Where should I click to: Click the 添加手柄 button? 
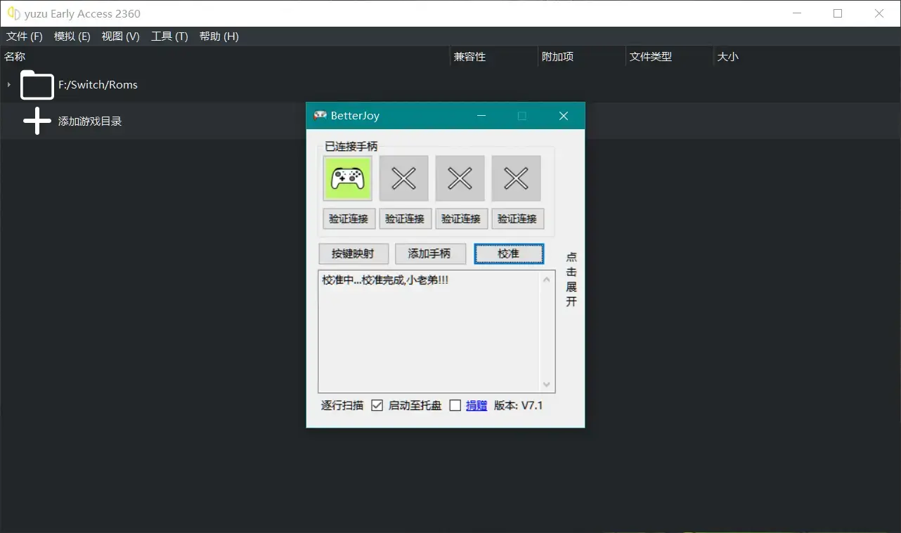click(429, 254)
